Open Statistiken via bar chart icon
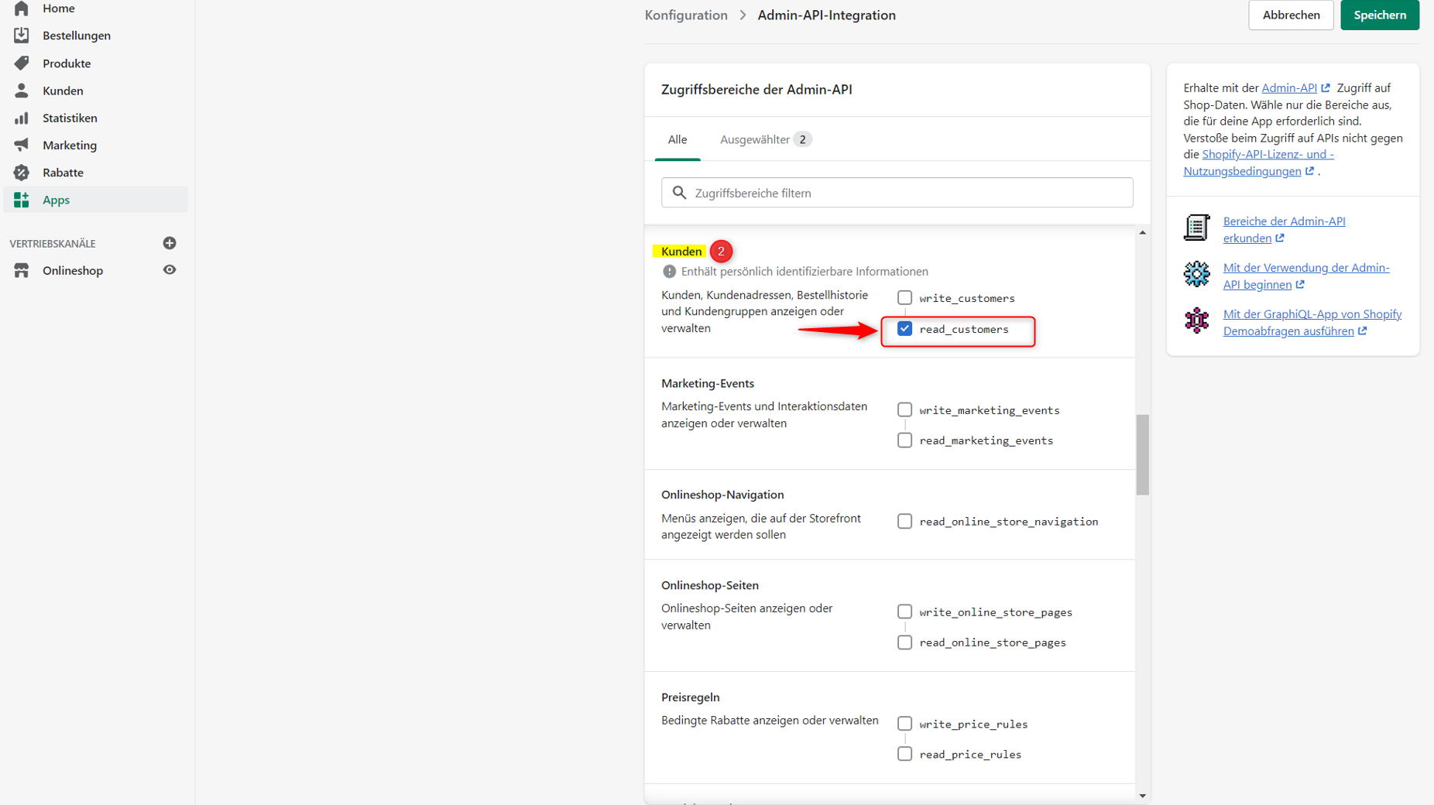 click(22, 118)
